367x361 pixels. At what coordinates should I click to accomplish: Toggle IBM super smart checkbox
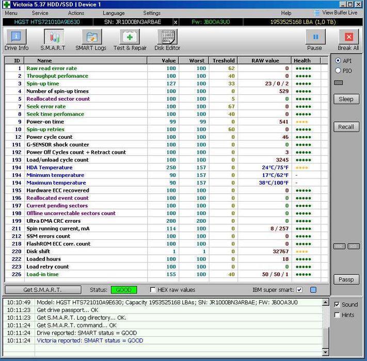coord(299,290)
